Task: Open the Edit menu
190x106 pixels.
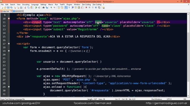Action: [7, 4]
